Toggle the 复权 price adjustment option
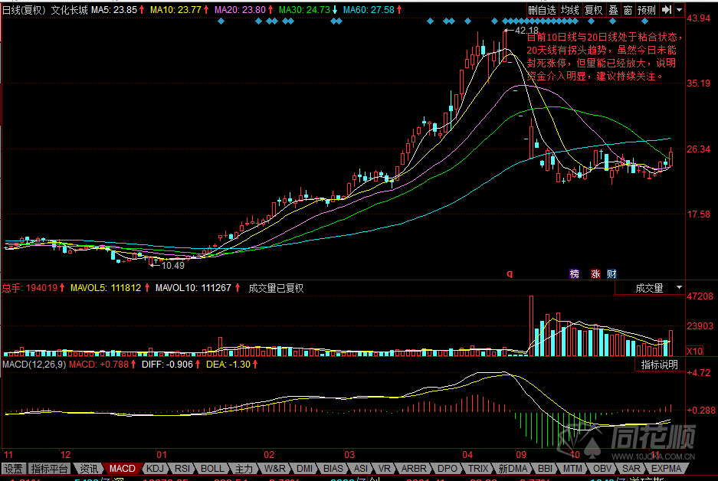This screenshot has width=718, height=481. [593, 10]
